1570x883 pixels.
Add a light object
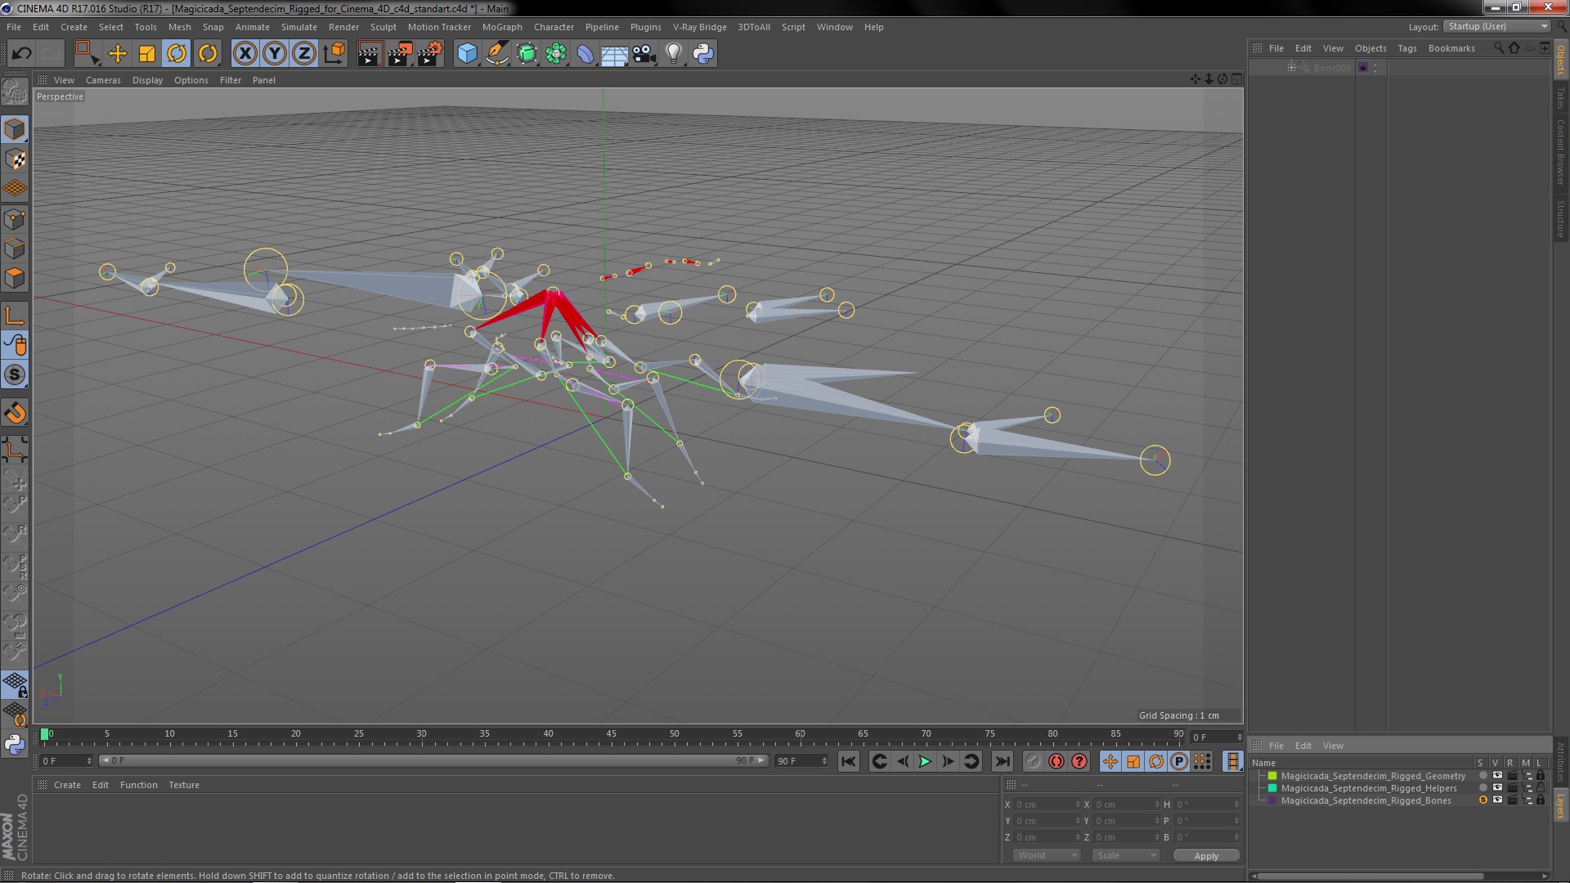[674, 54]
